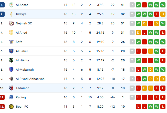This screenshot has height=113, width=167.
Task: Click the Racing club crest
Action: click(x=11, y=97)
